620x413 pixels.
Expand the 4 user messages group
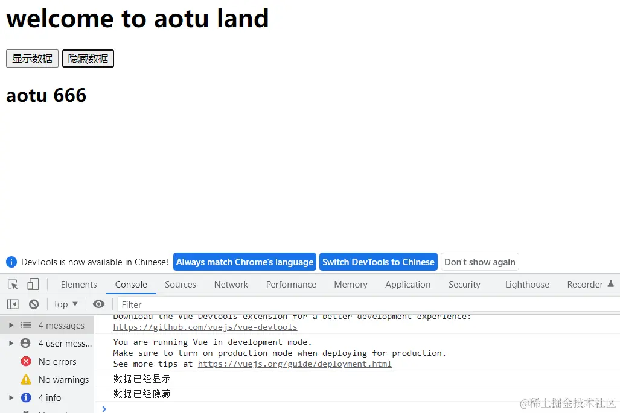11,343
